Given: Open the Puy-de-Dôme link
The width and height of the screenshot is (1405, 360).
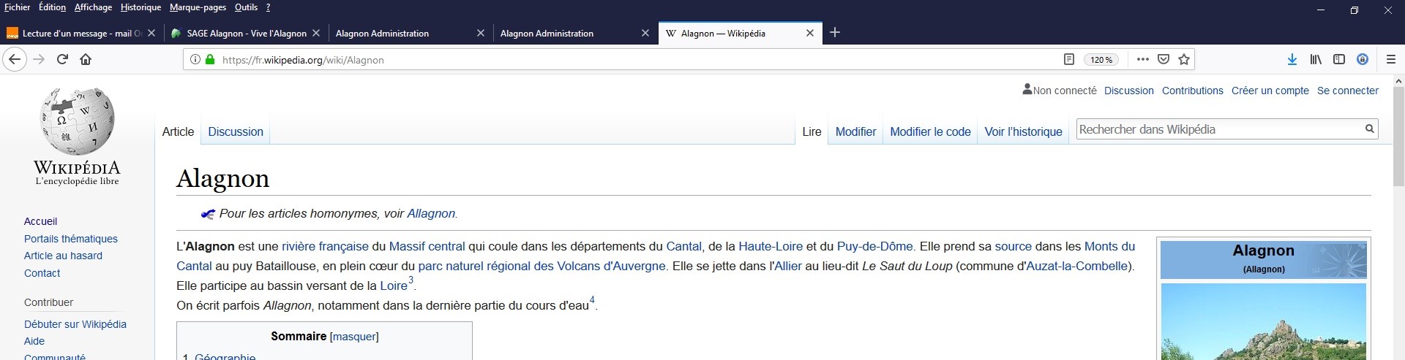Looking at the screenshot, I should tap(874, 246).
